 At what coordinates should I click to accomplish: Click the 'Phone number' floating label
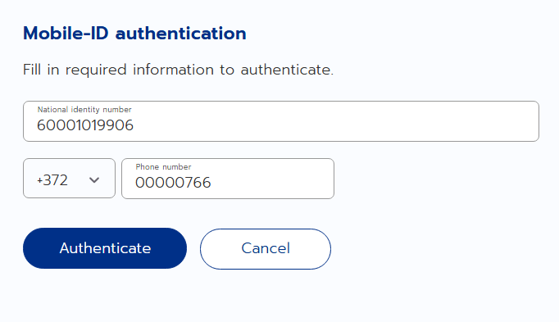point(163,167)
